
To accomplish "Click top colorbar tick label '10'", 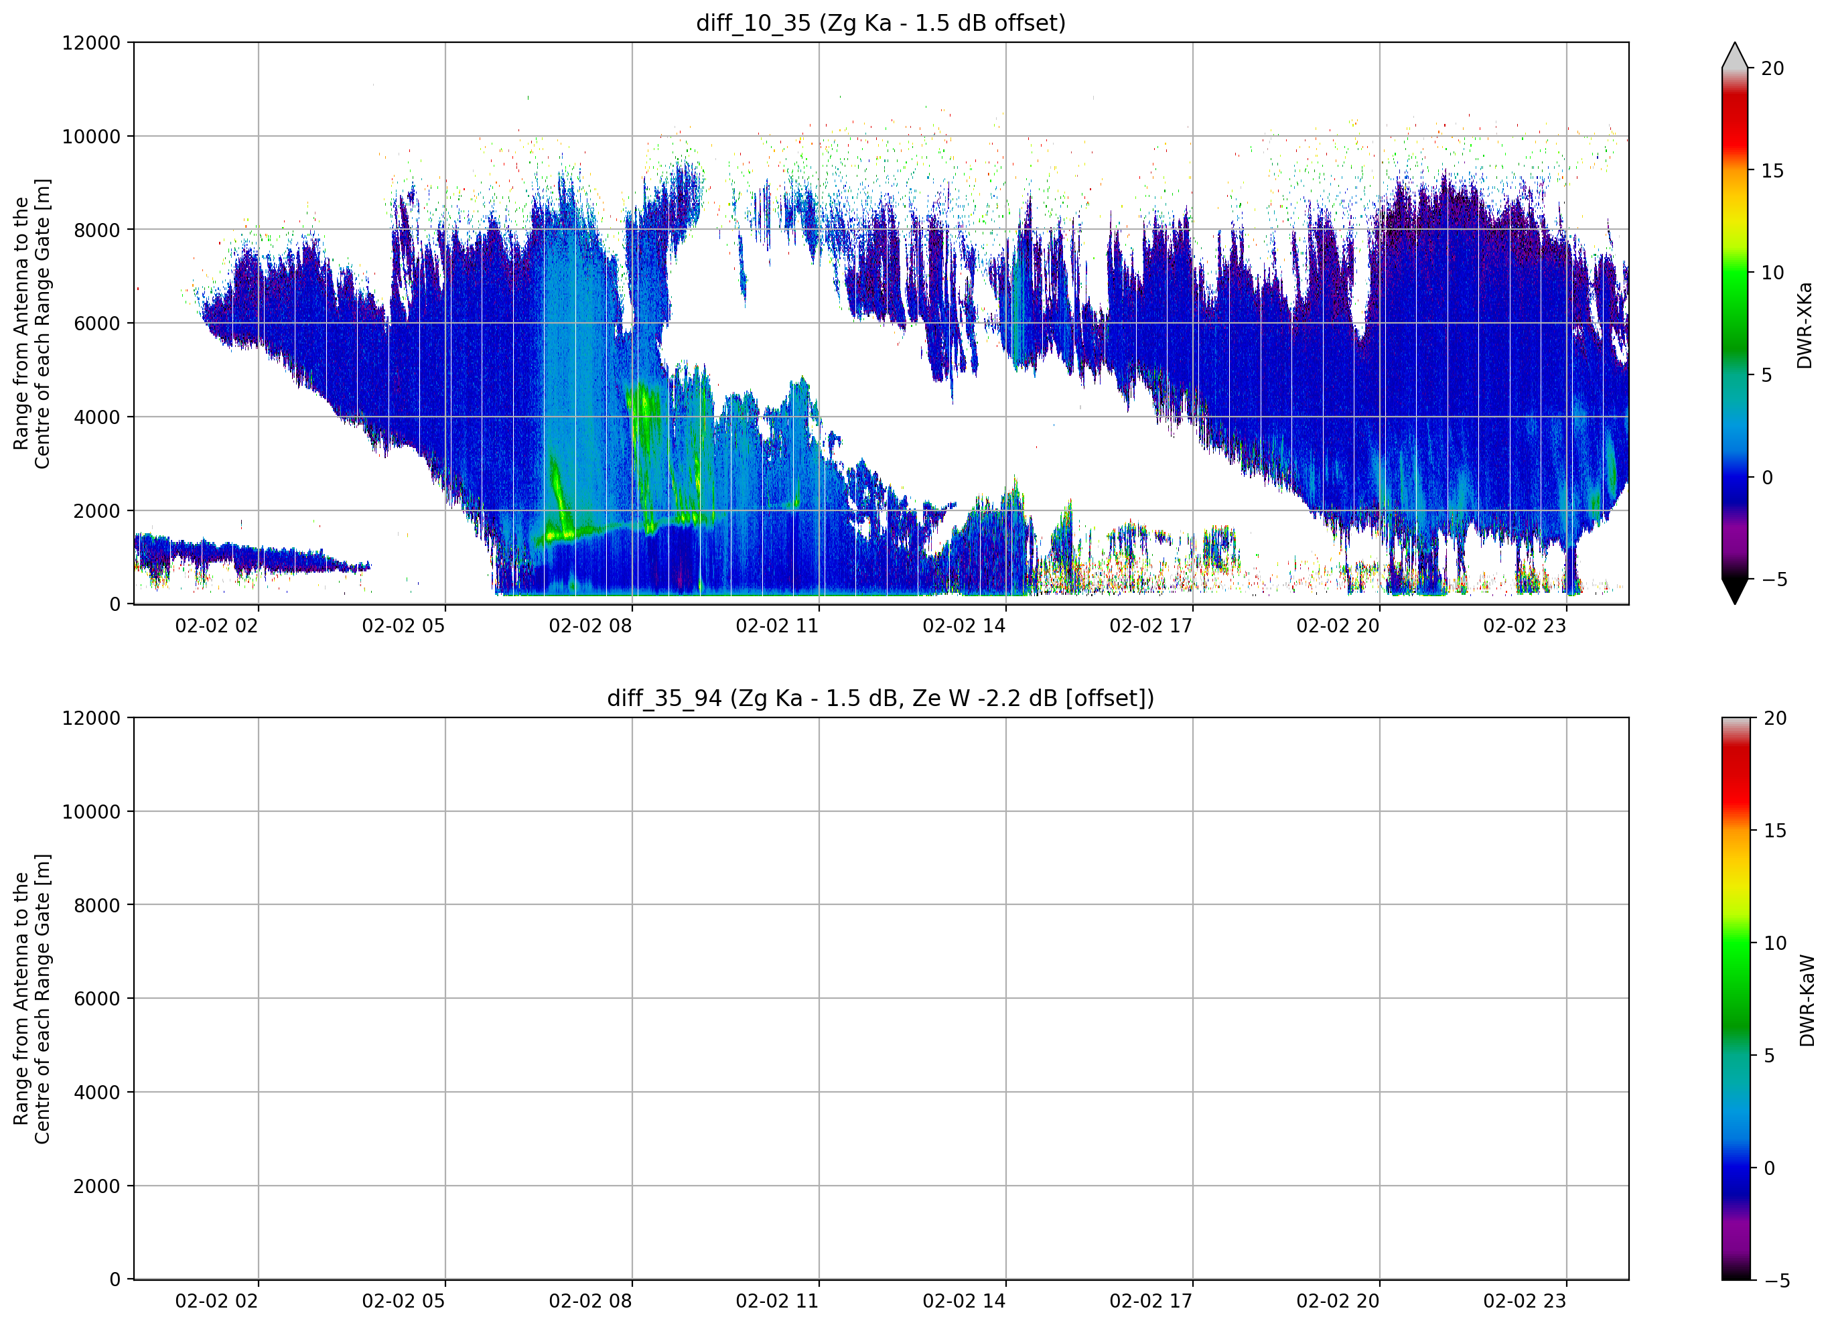I will 1772,273.
